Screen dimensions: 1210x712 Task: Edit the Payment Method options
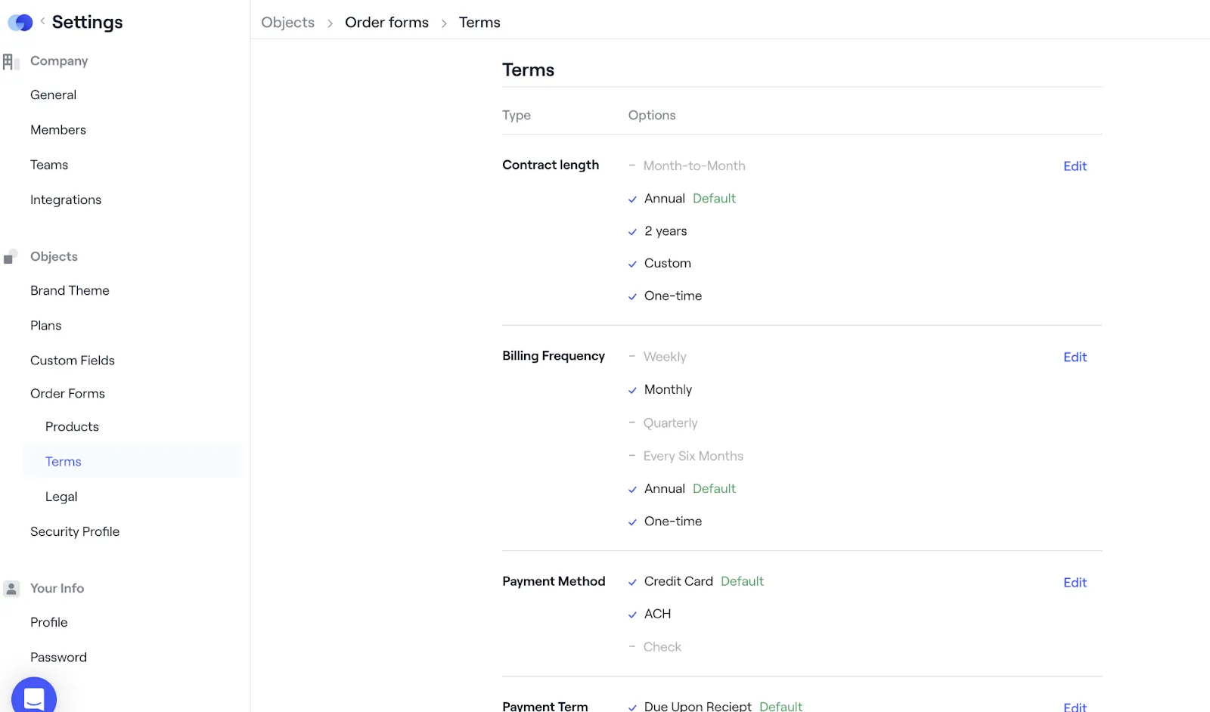(1075, 583)
